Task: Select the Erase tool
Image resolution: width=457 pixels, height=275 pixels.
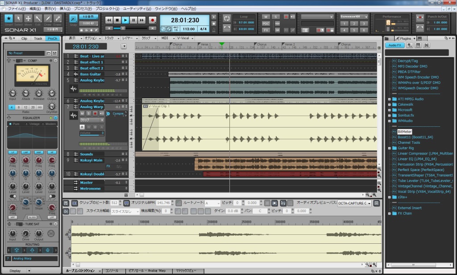Action: pyautogui.click(x=57, y=18)
